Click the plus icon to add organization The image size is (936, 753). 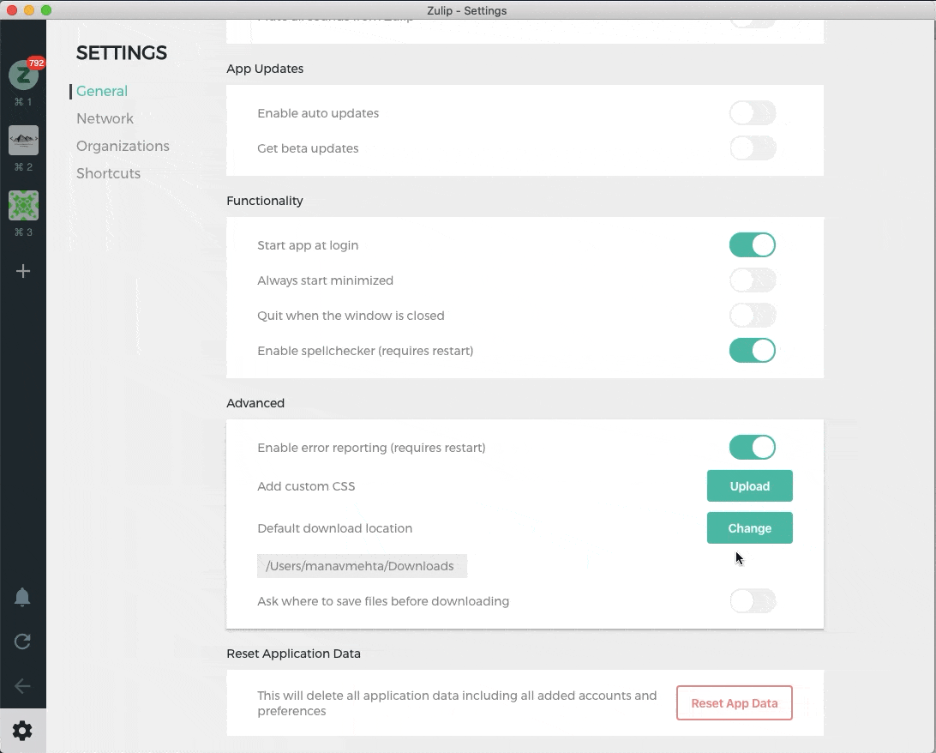point(23,271)
